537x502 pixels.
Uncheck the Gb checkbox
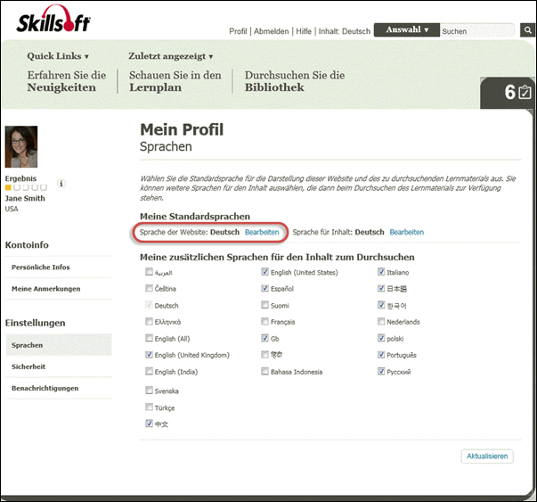[264, 338]
